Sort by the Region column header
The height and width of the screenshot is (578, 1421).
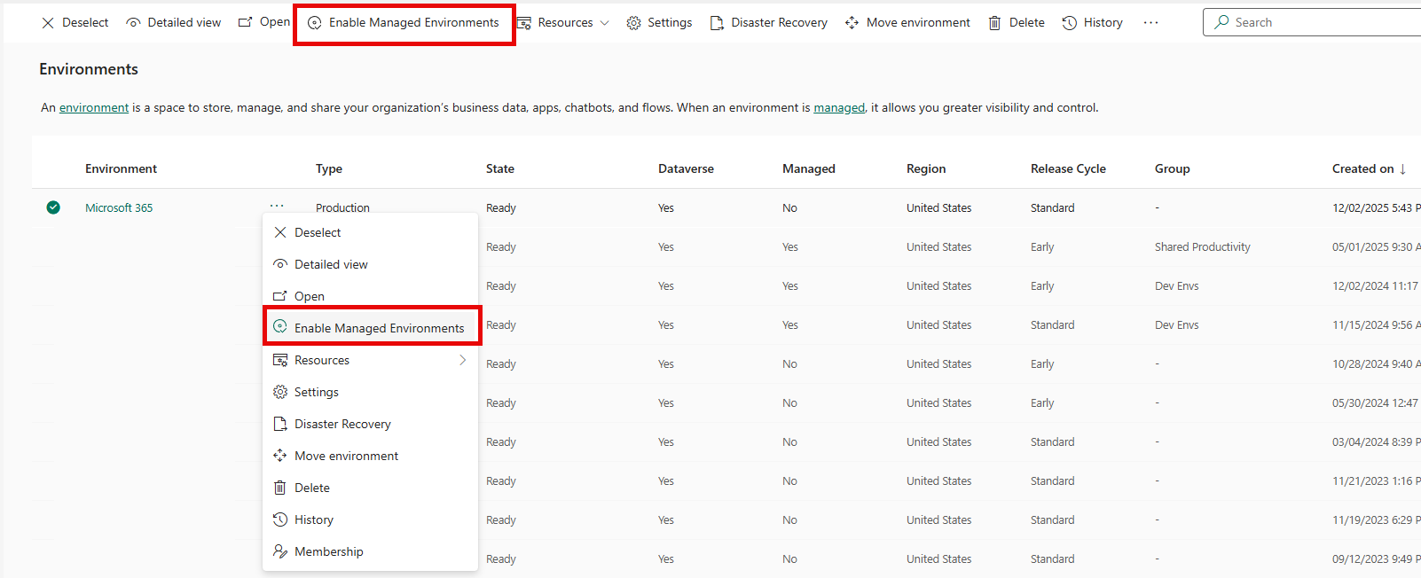pyautogui.click(x=926, y=168)
